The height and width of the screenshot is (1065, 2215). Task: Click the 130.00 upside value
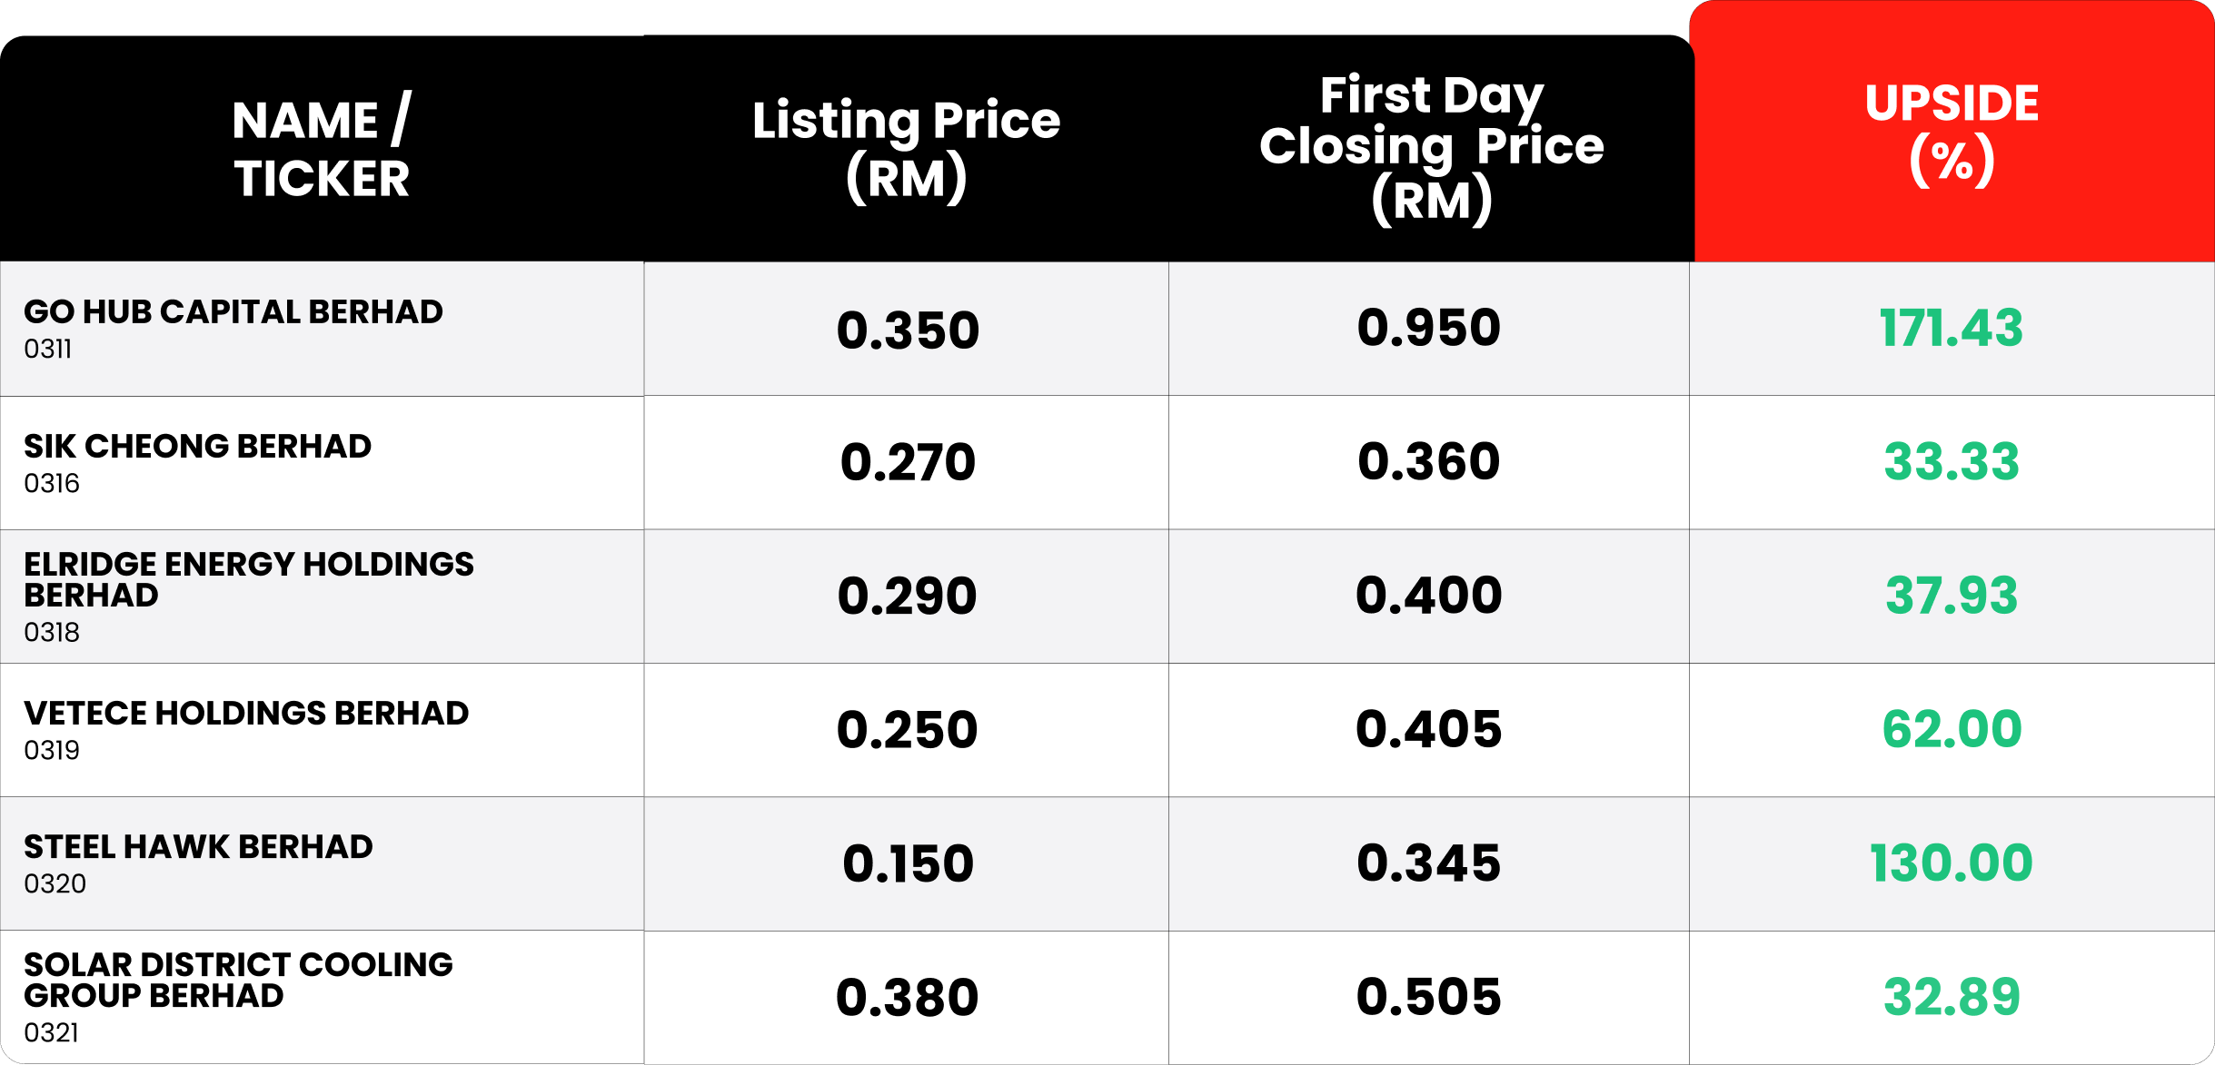[x=1951, y=863]
